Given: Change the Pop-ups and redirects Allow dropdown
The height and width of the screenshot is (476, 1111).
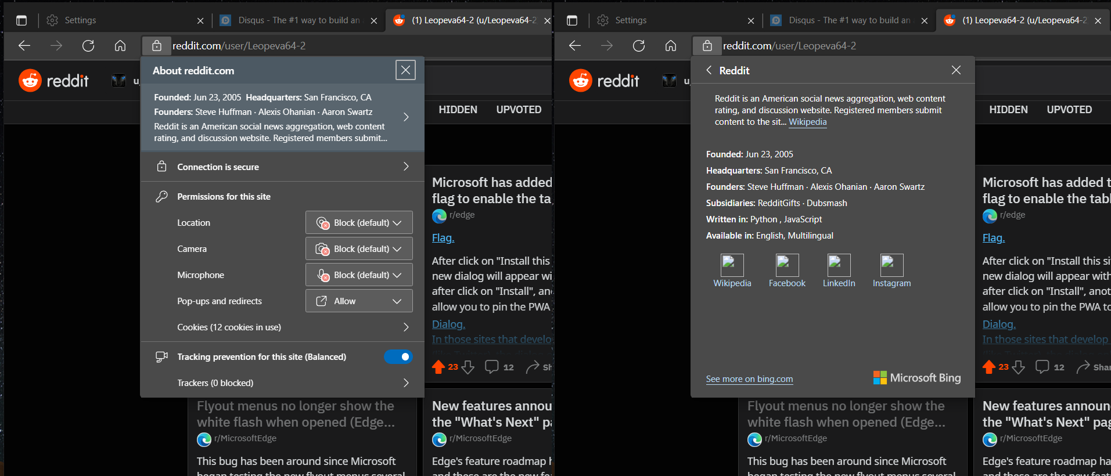Looking at the screenshot, I should pos(359,301).
